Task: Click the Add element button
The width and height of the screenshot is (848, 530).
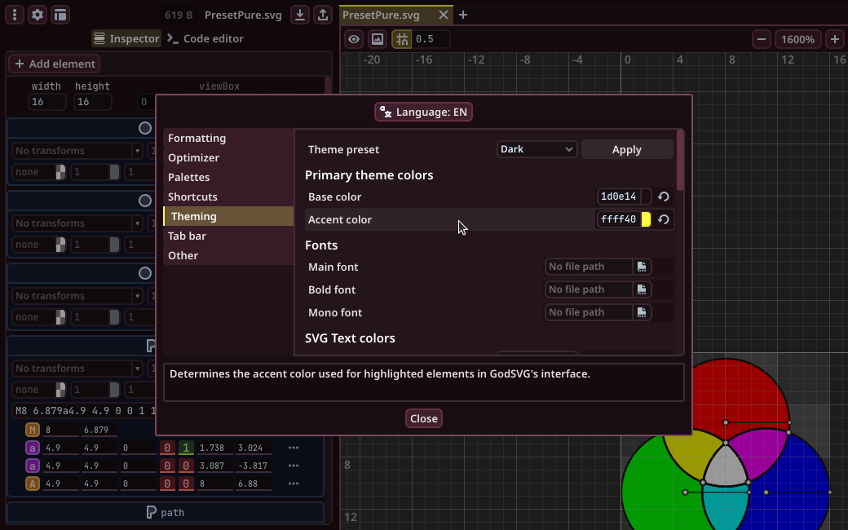Action: point(54,64)
